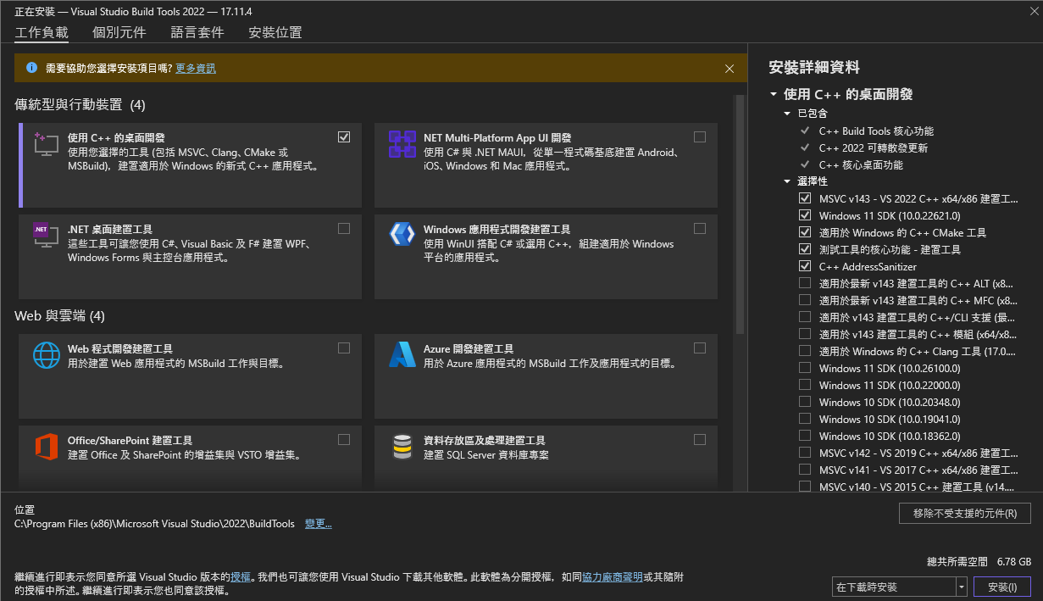Click the 變更... location link
This screenshot has height=601, width=1043.
[x=319, y=524]
